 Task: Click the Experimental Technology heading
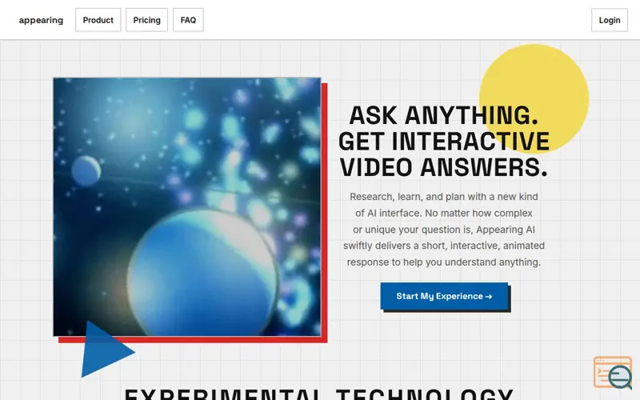[x=318, y=394]
